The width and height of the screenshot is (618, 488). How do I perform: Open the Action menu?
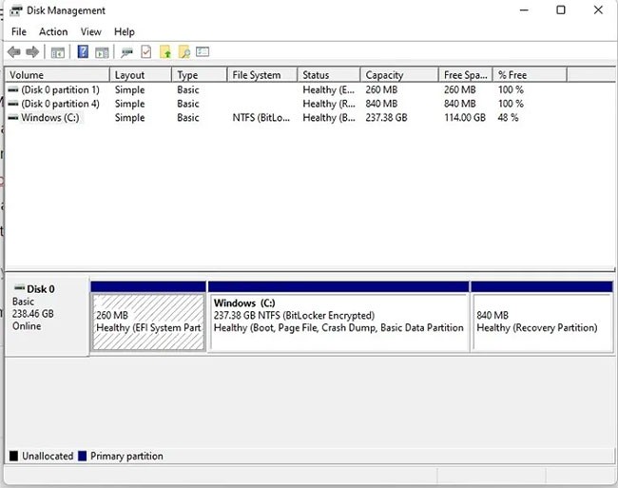pos(53,31)
